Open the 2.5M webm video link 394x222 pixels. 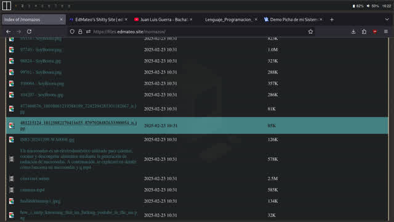coord(34,178)
